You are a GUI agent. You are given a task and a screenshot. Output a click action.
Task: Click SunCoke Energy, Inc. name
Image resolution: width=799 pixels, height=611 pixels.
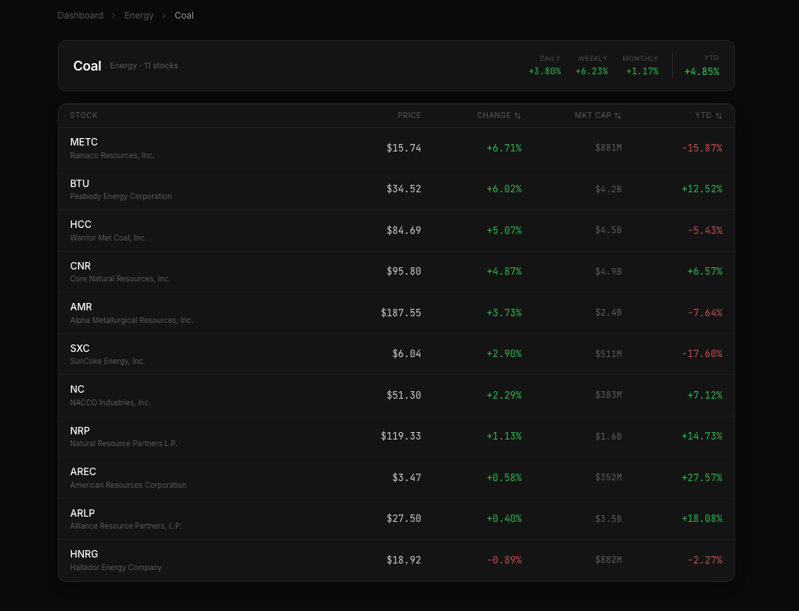pos(108,361)
